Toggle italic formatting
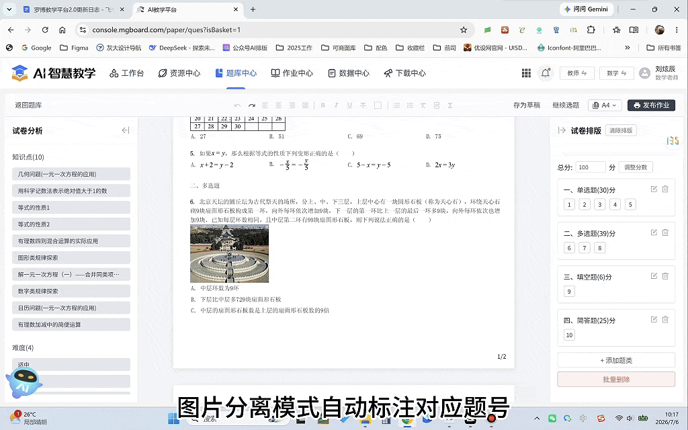The height and width of the screenshot is (430, 688). coord(336,105)
